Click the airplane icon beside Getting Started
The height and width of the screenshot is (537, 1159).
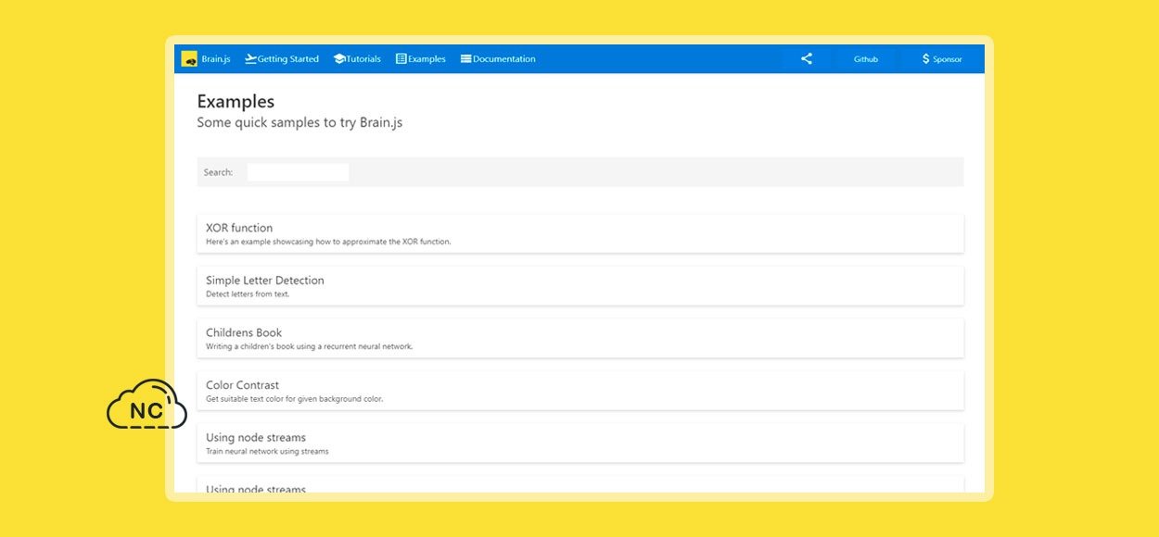pos(250,59)
